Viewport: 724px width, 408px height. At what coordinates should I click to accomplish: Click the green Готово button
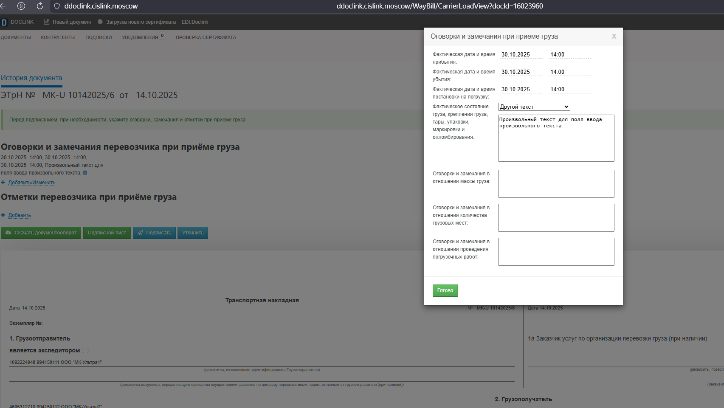445,290
